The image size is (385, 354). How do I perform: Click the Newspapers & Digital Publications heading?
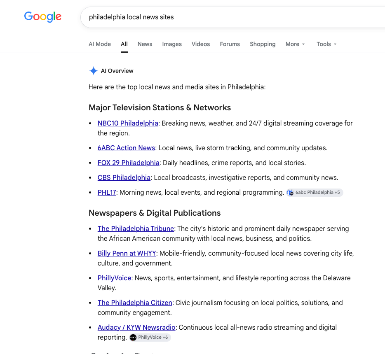(155, 213)
